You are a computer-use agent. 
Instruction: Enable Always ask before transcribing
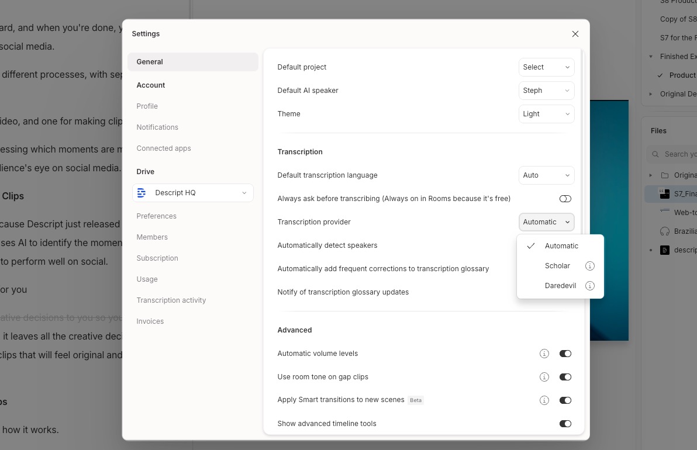565,199
